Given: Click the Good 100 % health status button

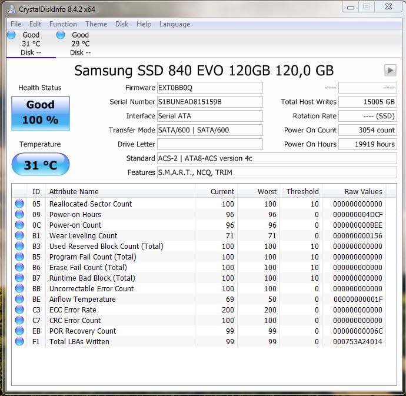Looking at the screenshot, I should 41,113.
